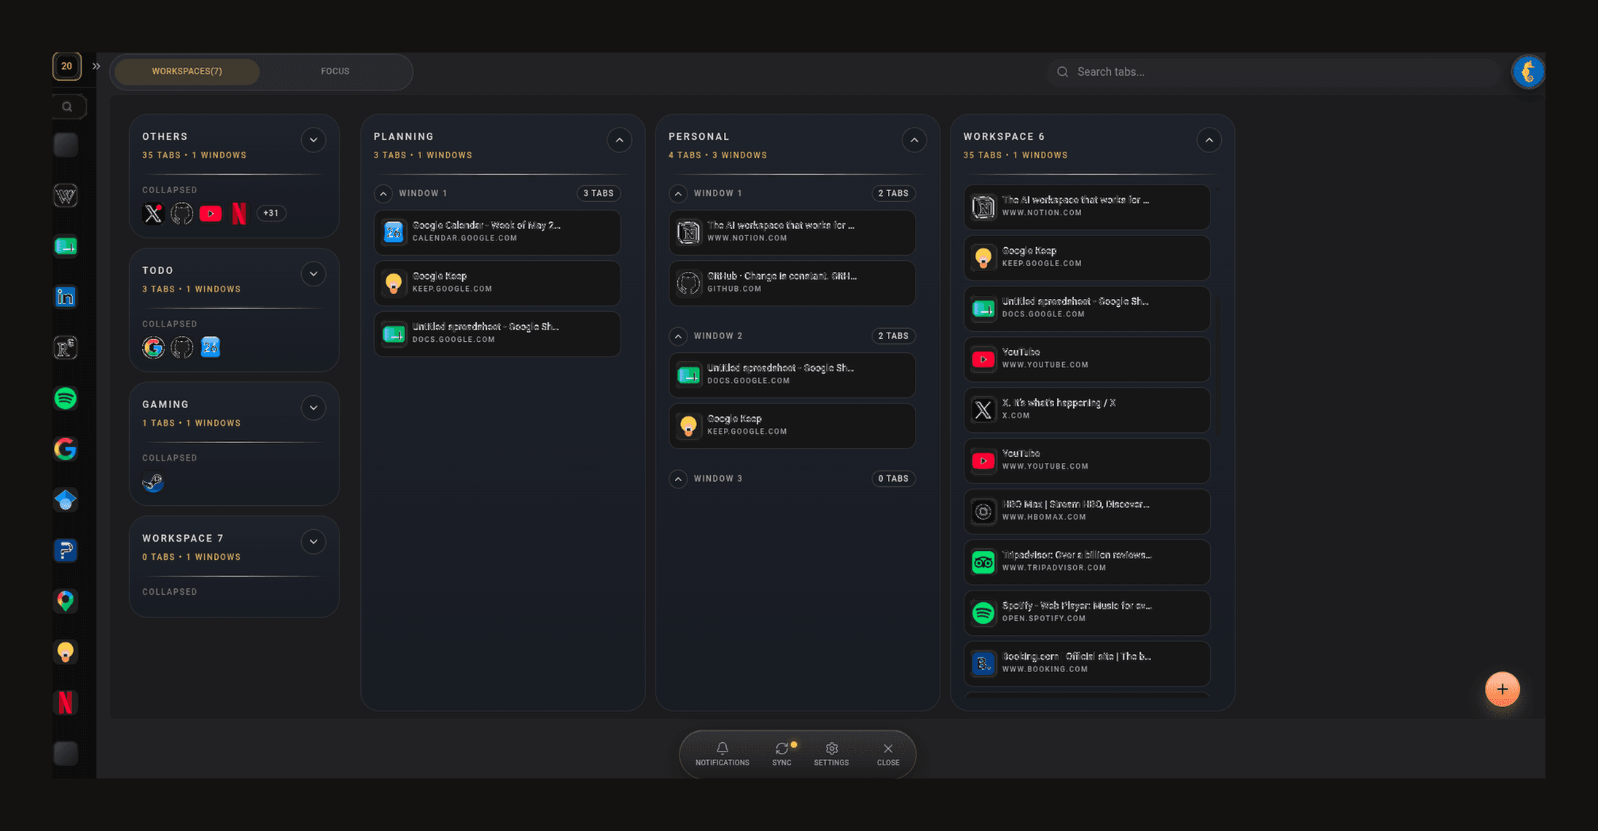The height and width of the screenshot is (831, 1598).
Task: Click the sidebar search icon
Action: (67, 107)
